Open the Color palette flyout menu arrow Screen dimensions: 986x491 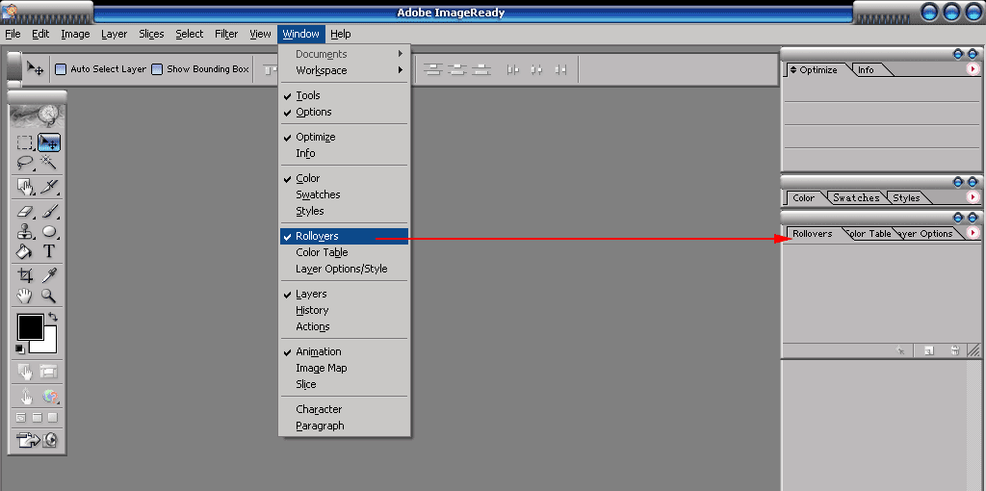pyautogui.click(x=973, y=196)
